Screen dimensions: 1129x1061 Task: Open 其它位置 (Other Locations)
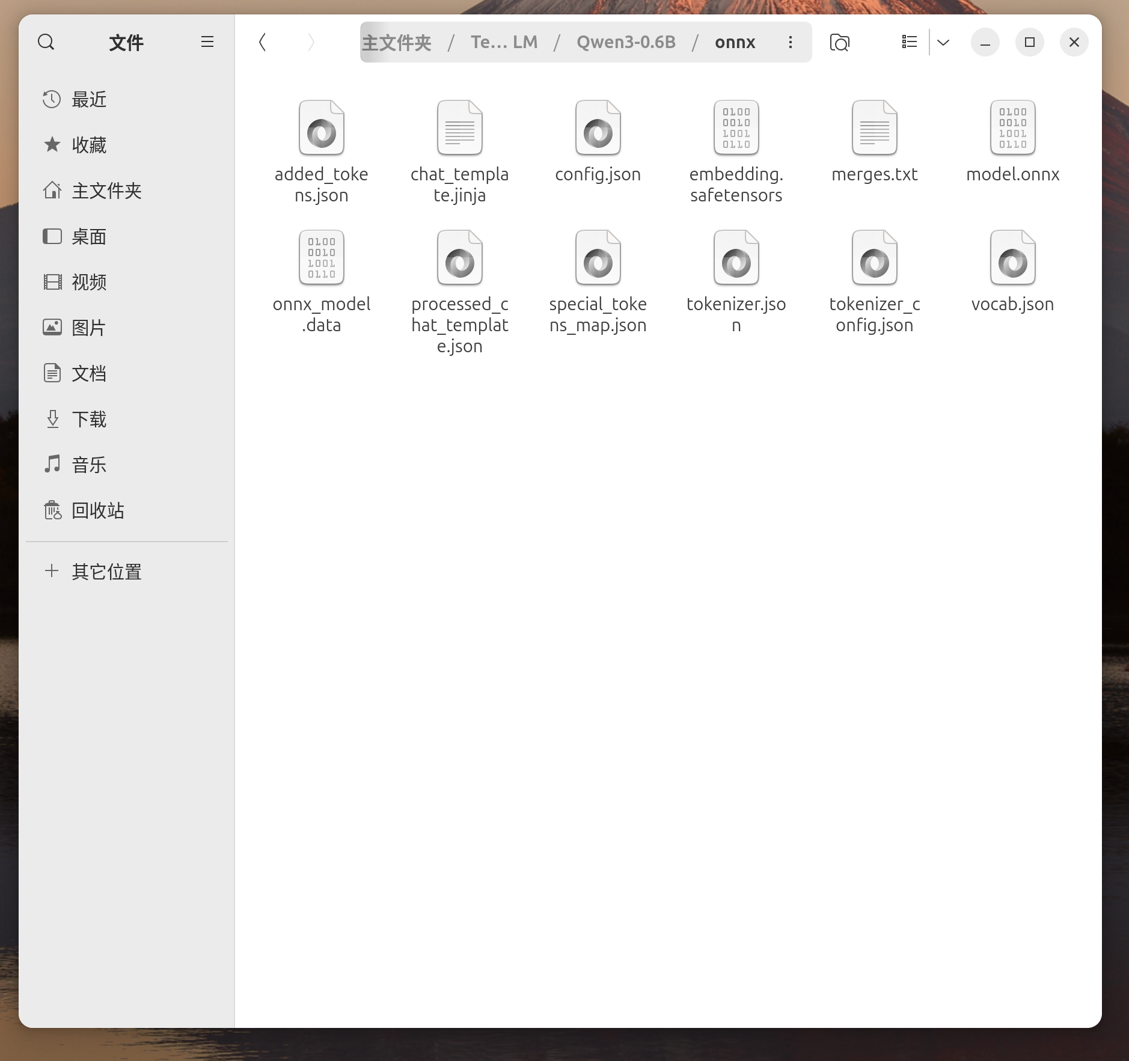point(127,571)
